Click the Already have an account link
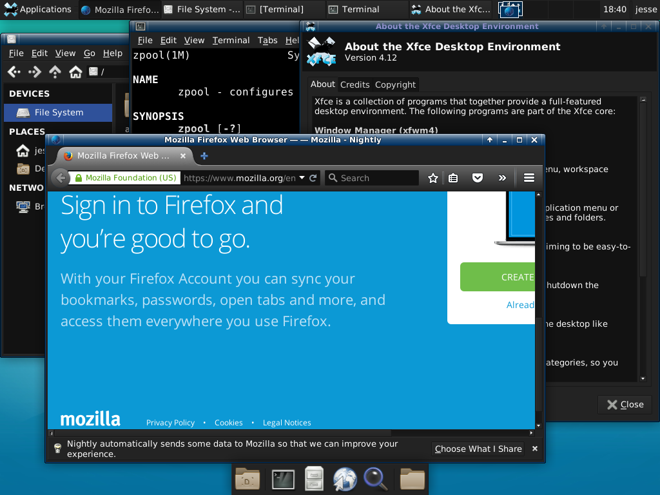This screenshot has height=495, width=660. (520, 305)
